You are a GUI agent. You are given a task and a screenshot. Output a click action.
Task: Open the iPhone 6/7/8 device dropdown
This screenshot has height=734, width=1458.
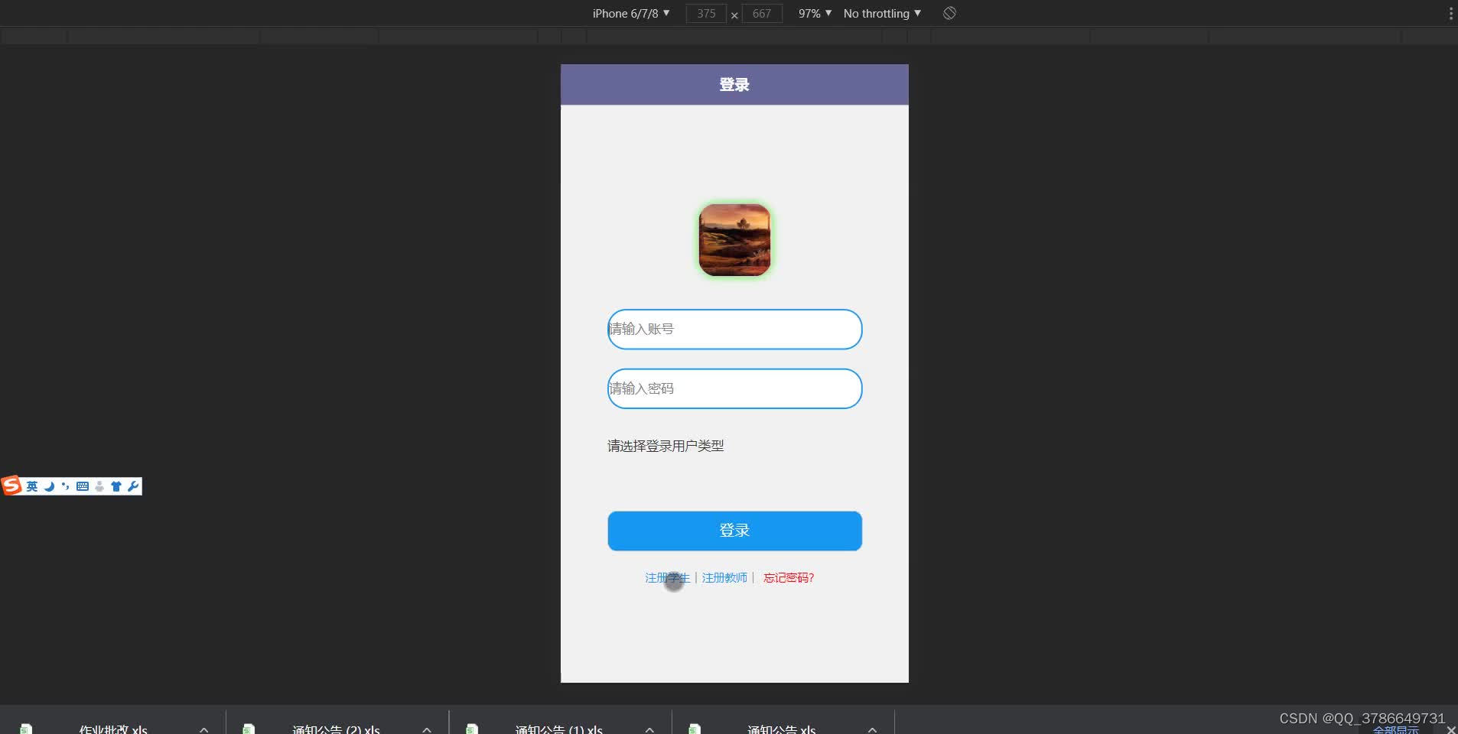coord(631,13)
